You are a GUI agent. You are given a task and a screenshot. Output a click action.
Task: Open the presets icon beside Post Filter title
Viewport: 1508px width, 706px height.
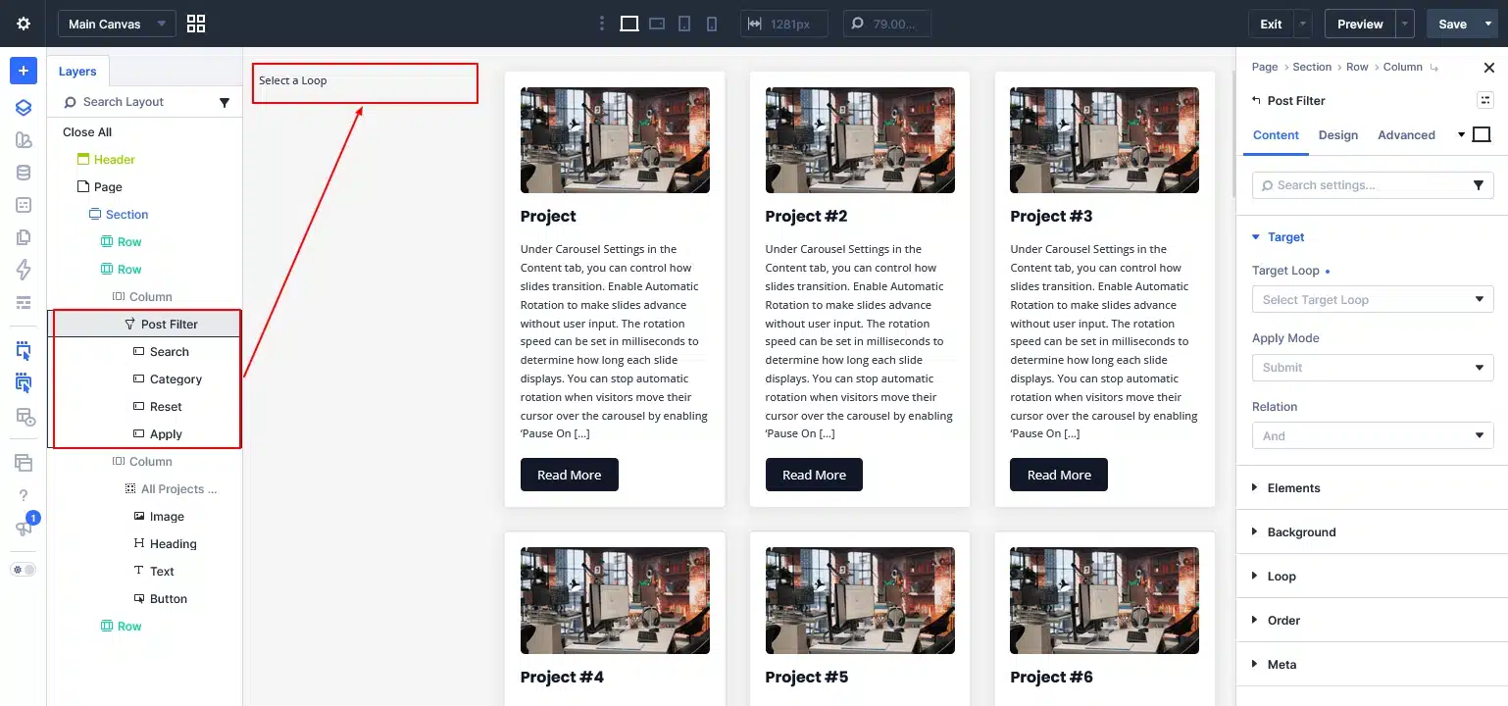(1484, 100)
